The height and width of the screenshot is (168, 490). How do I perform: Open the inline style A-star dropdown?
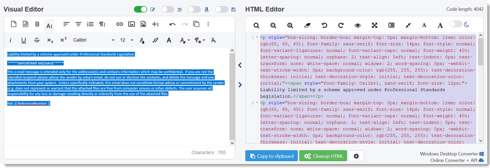click(x=184, y=40)
